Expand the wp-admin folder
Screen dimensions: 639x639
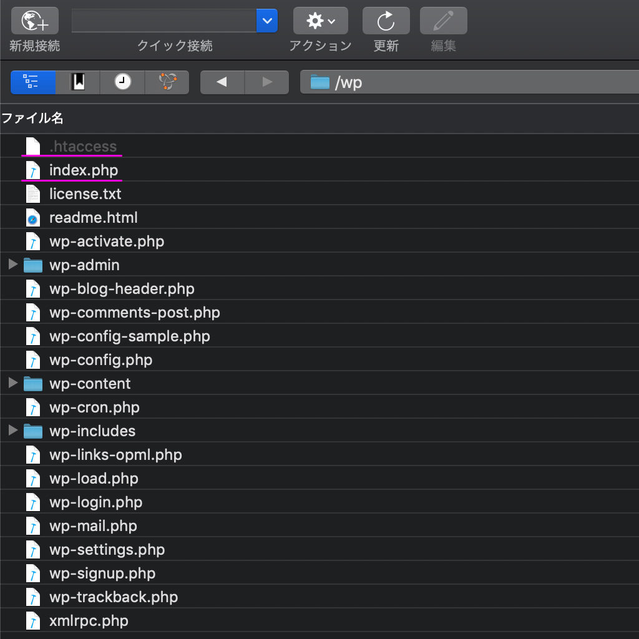tap(13, 265)
